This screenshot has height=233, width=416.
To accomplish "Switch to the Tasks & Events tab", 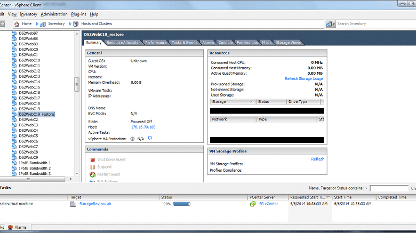I will (185, 43).
